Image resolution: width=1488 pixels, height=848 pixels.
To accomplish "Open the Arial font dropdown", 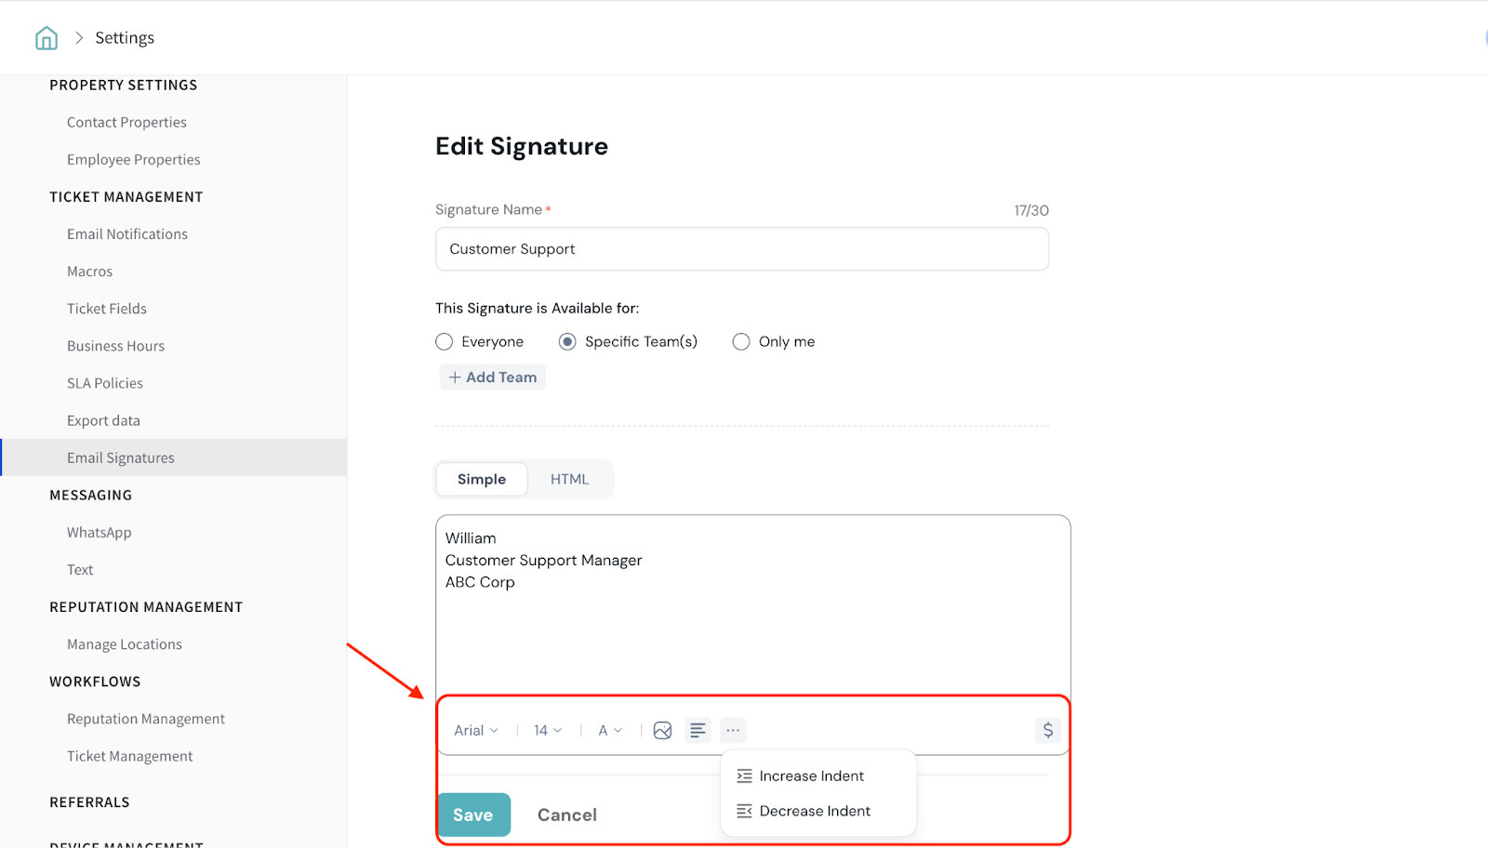I will pyautogui.click(x=475, y=731).
